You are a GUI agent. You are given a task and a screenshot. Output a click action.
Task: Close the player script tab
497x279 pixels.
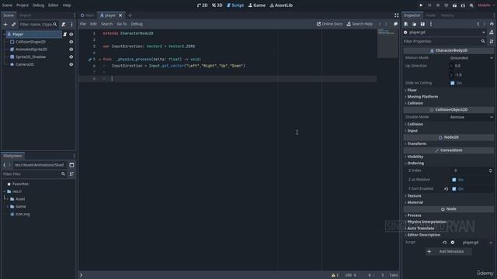120,15
